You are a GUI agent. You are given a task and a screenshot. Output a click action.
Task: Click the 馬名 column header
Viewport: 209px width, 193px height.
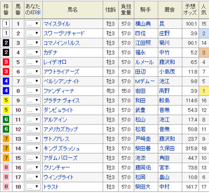(x=73, y=10)
